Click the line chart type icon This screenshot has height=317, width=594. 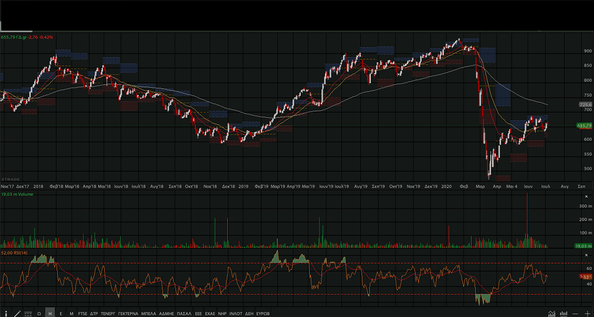[552, 313]
